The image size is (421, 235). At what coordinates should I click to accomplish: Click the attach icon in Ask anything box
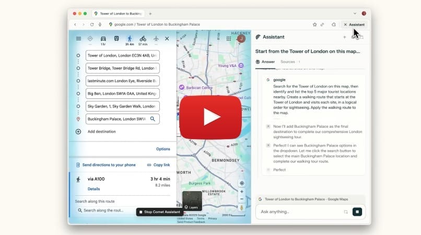click(x=346, y=212)
